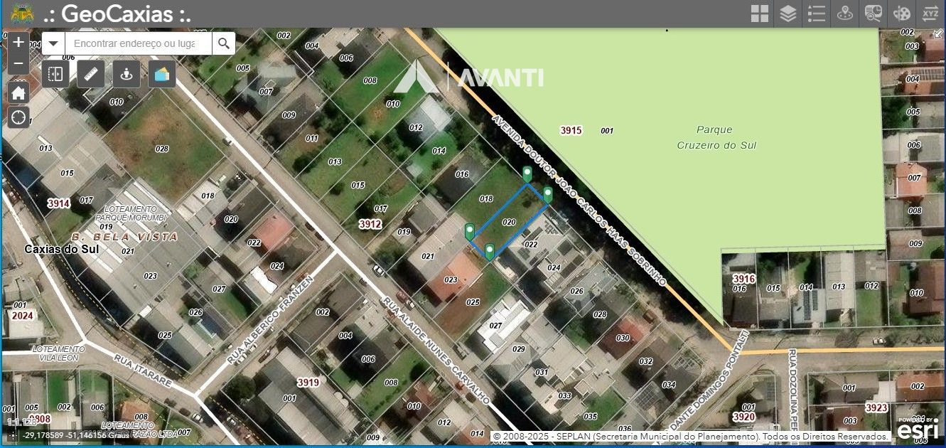
Task: Click the address search text field
Action: tap(138, 44)
